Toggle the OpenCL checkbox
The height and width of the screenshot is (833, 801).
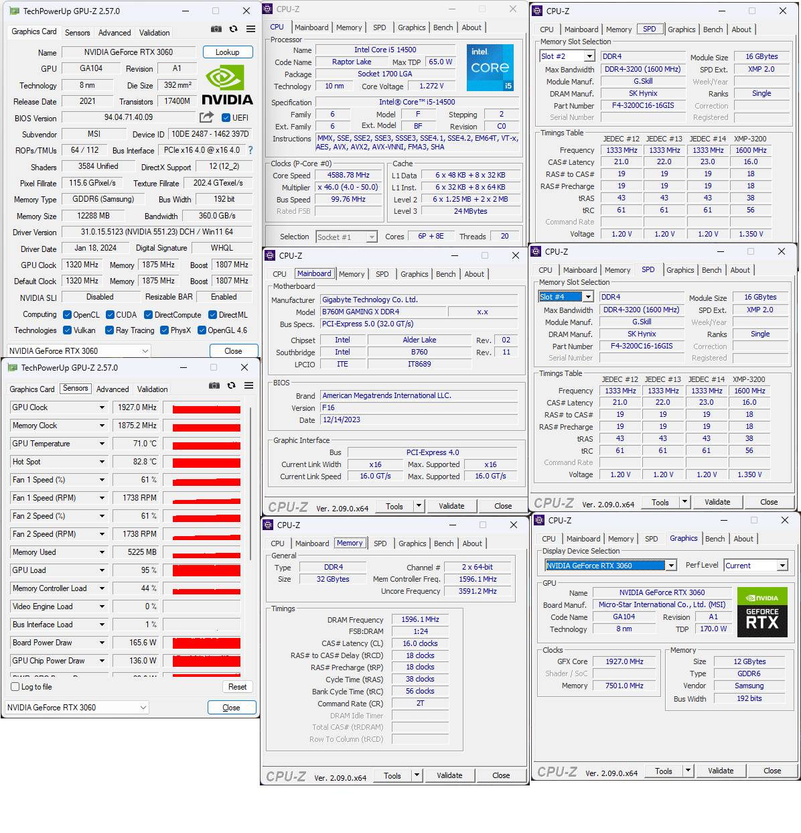click(x=67, y=315)
